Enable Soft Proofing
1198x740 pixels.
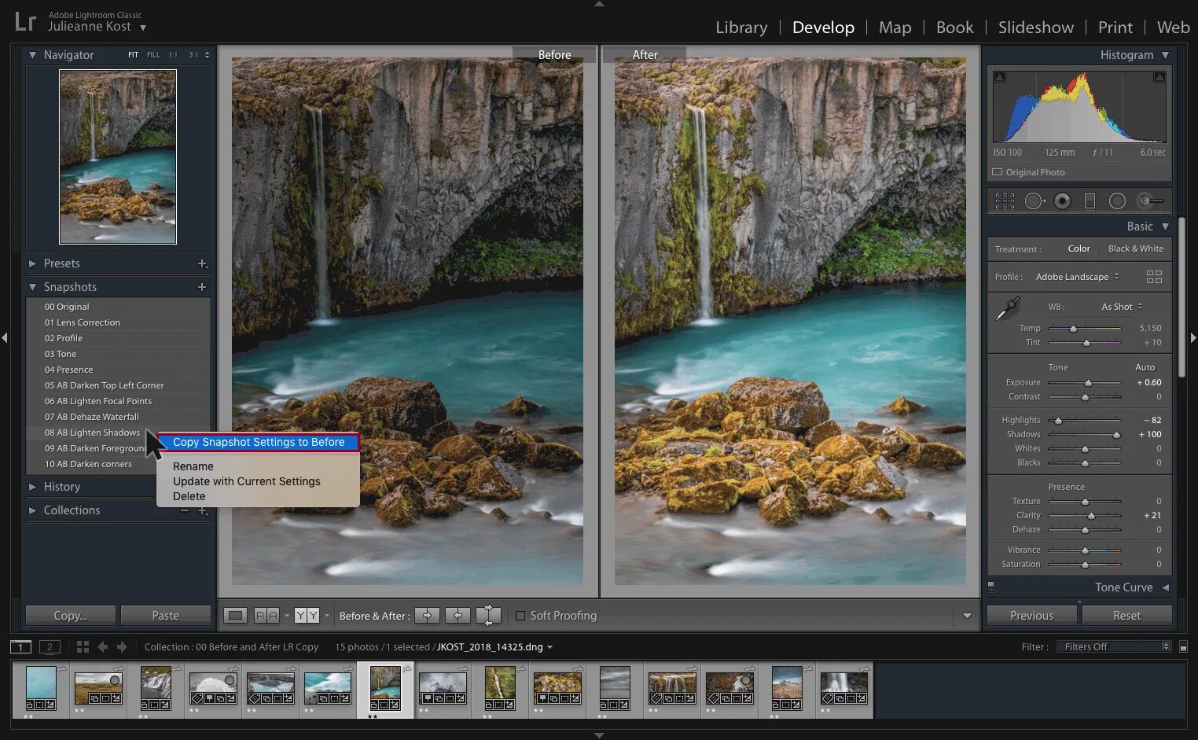[520, 616]
